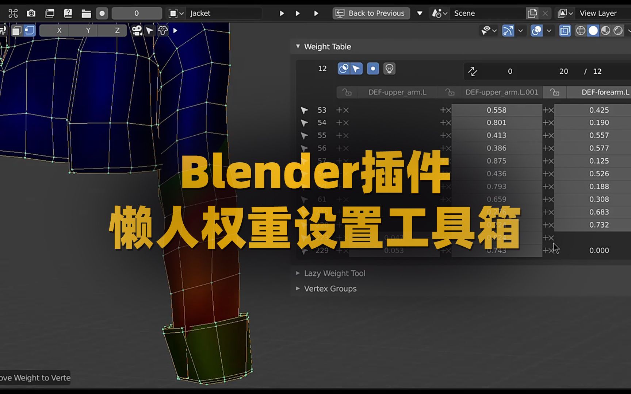Click the View Layer name field
This screenshot has width=631, height=394.
603,13
